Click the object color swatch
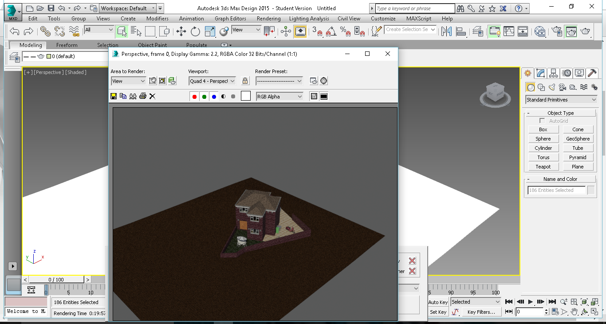This screenshot has height=324, width=606. tap(591, 190)
